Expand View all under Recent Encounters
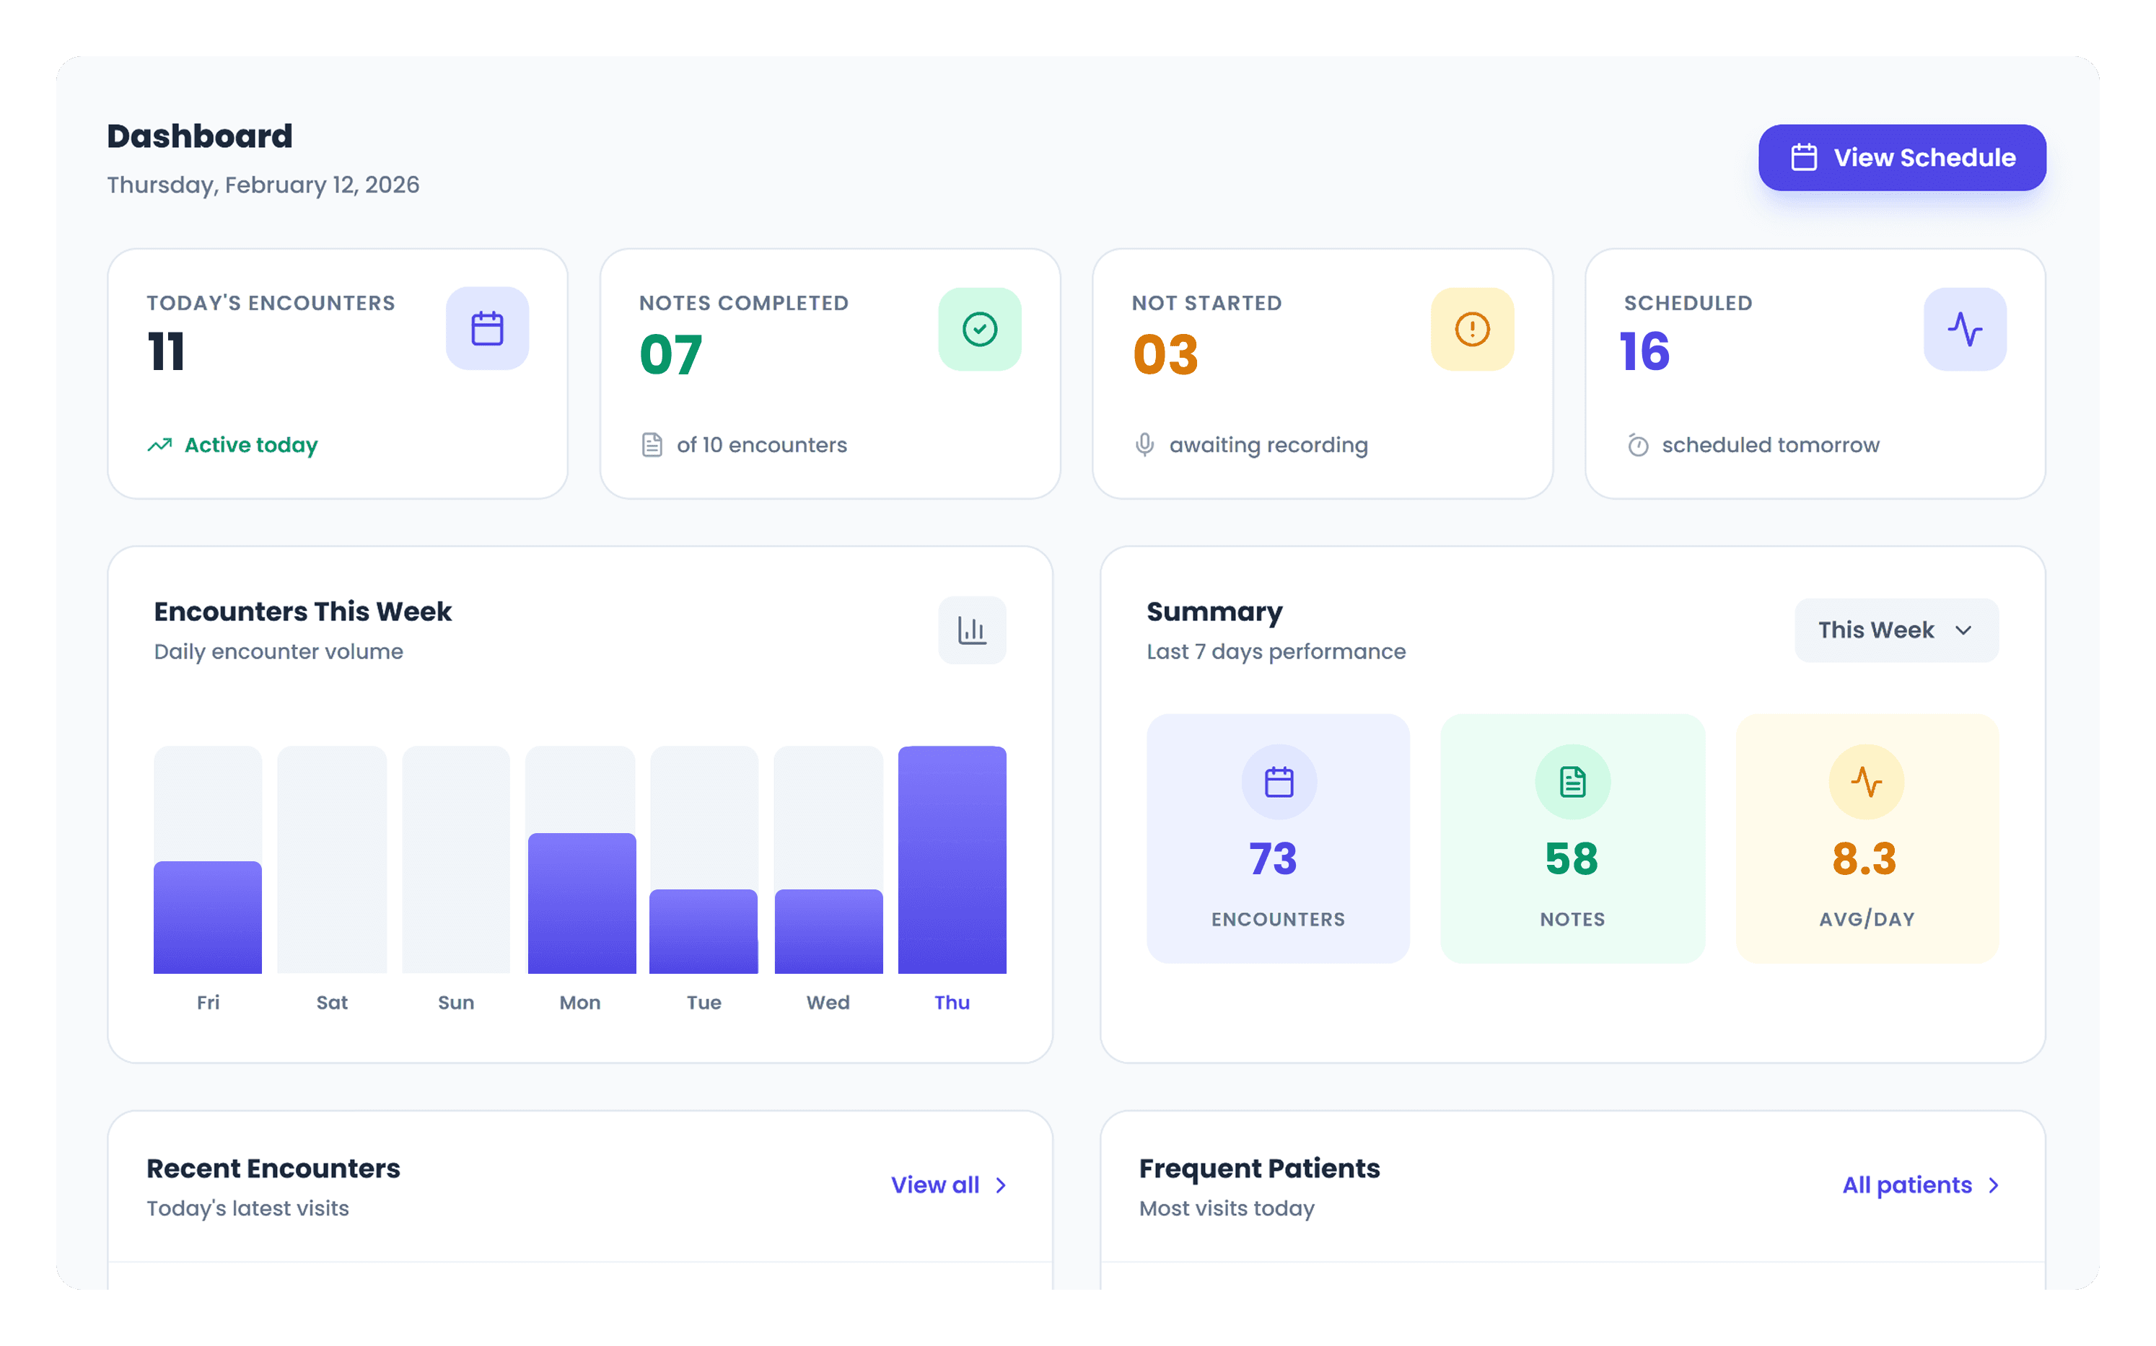The width and height of the screenshot is (2156, 1346). pos(947,1185)
